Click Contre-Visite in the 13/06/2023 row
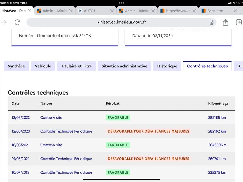 coord(51,118)
